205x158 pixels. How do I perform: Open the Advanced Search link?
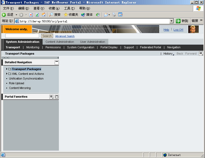(x=65, y=36)
